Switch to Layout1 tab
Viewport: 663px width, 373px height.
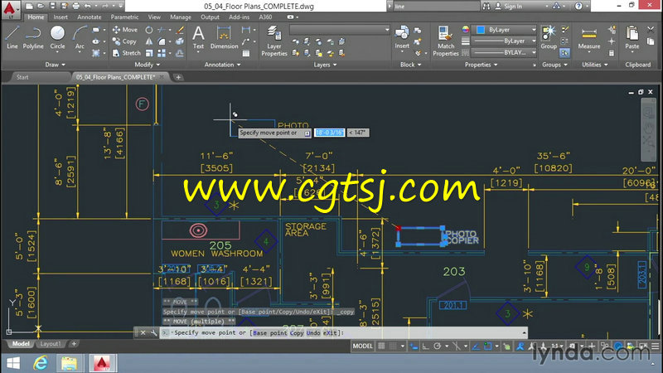51,344
